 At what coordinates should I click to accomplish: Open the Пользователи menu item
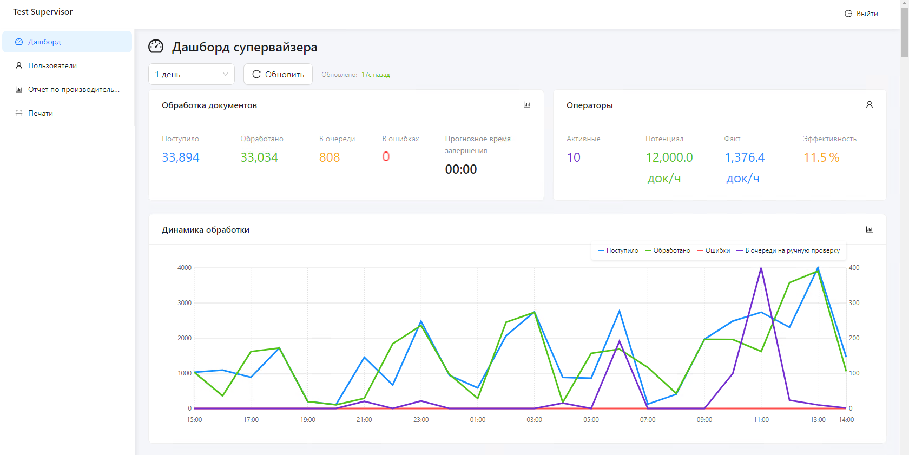52,65
